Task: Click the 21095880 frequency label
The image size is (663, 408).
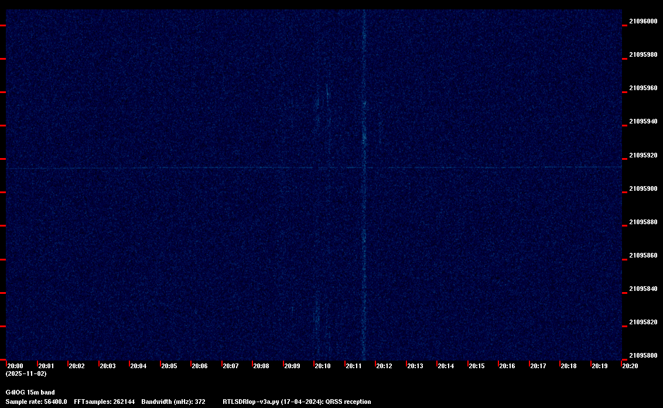Action: pos(643,222)
